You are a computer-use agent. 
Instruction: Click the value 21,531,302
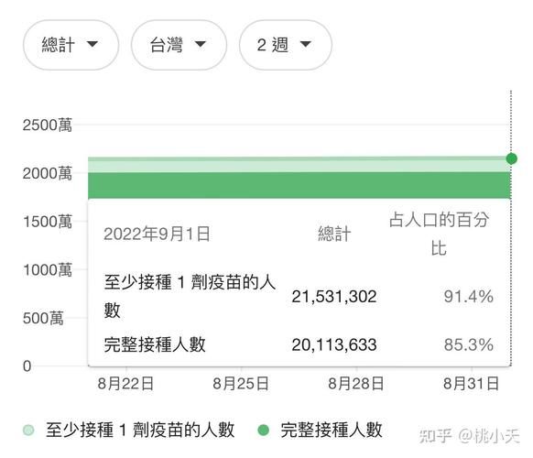tap(334, 297)
